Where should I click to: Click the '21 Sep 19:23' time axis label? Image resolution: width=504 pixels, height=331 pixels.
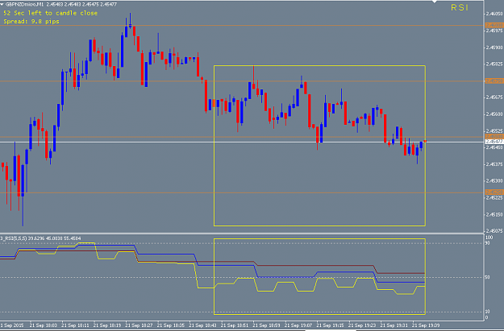click(x=362, y=325)
